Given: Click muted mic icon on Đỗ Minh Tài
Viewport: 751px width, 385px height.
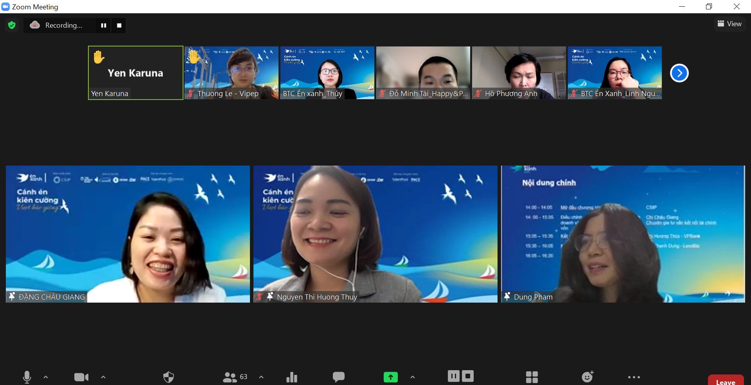Looking at the screenshot, I should pyautogui.click(x=382, y=94).
